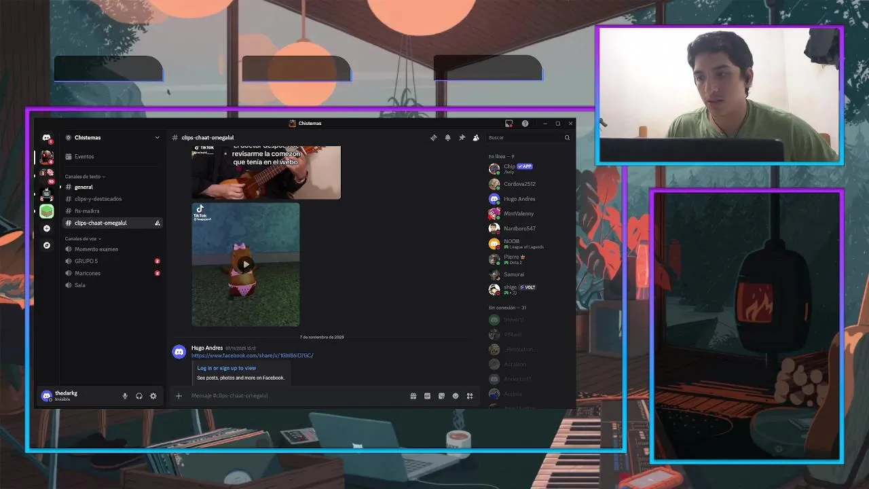Open Discord direct messages home icon
The width and height of the screenshot is (869, 489).
coord(46,138)
